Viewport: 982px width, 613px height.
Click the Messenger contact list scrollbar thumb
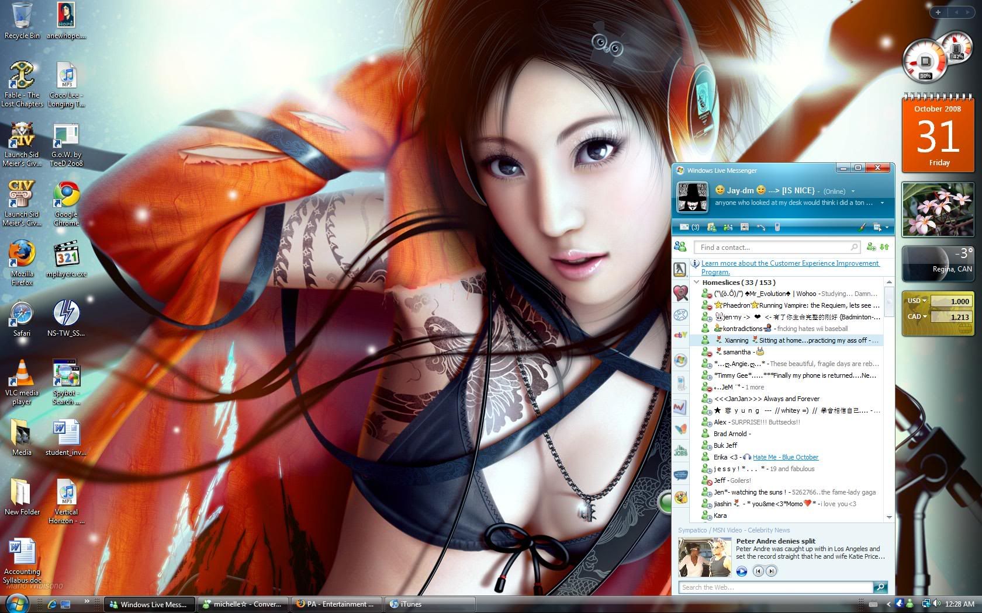point(890,301)
